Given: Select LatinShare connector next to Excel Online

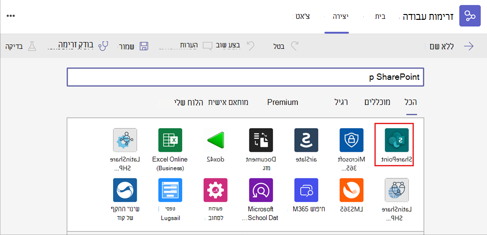Looking at the screenshot, I should click(x=125, y=140).
